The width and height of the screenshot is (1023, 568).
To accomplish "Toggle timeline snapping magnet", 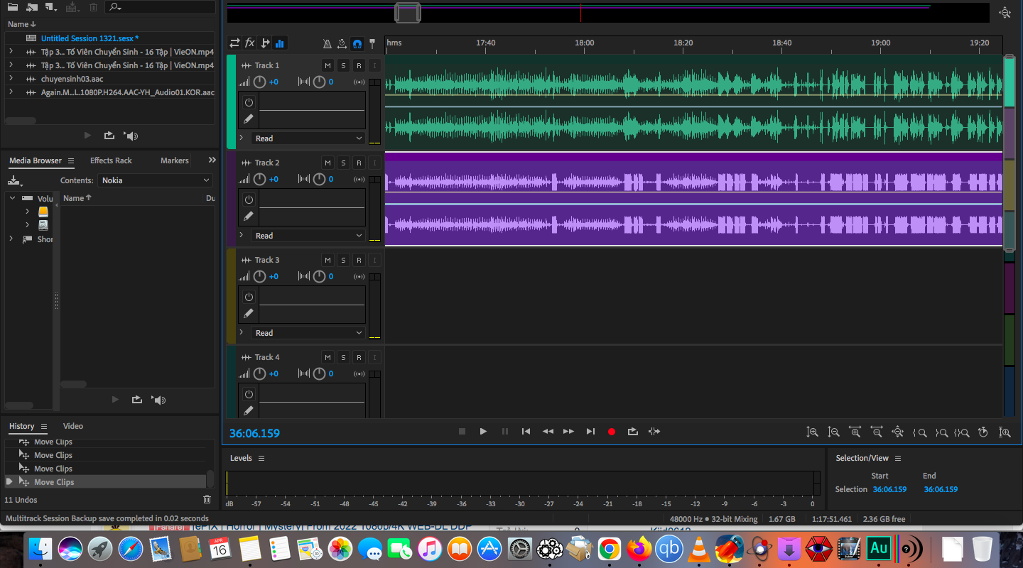I will point(357,43).
